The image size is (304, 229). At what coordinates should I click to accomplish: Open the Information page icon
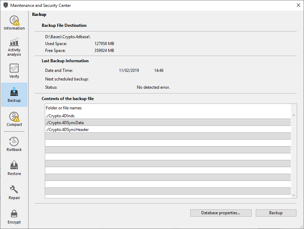14,21
